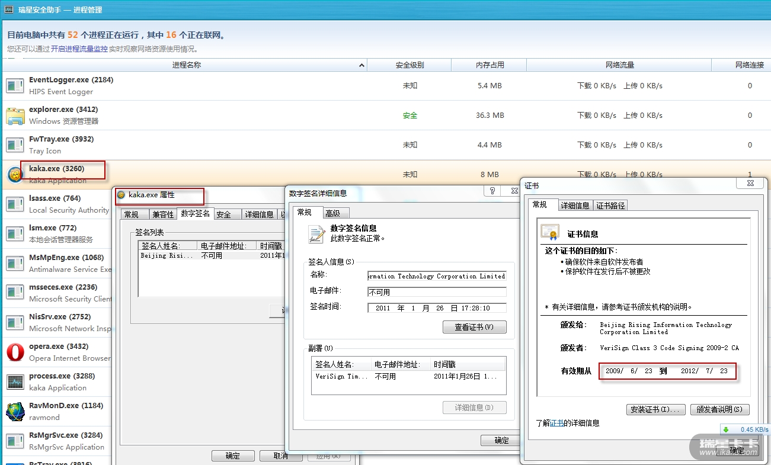Sort by 网络流量 column header
771x465 pixels.
click(619, 65)
